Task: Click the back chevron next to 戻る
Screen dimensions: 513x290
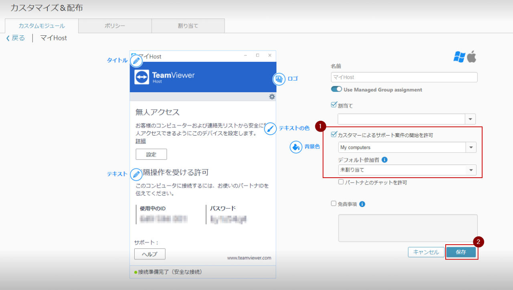Action: 8,38
